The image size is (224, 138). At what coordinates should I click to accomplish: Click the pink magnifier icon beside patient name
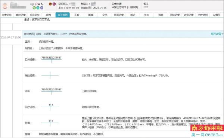click(x=37, y=4)
